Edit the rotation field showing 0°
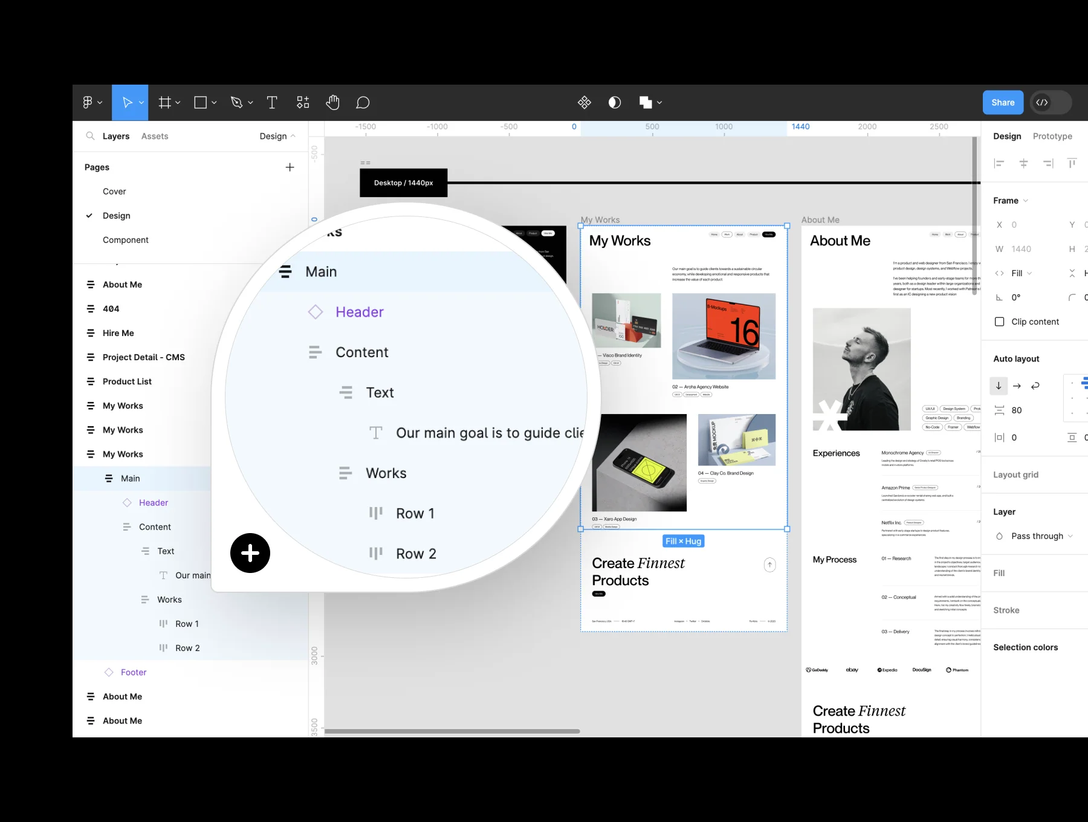Viewport: 1088px width, 822px height. tap(1016, 297)
